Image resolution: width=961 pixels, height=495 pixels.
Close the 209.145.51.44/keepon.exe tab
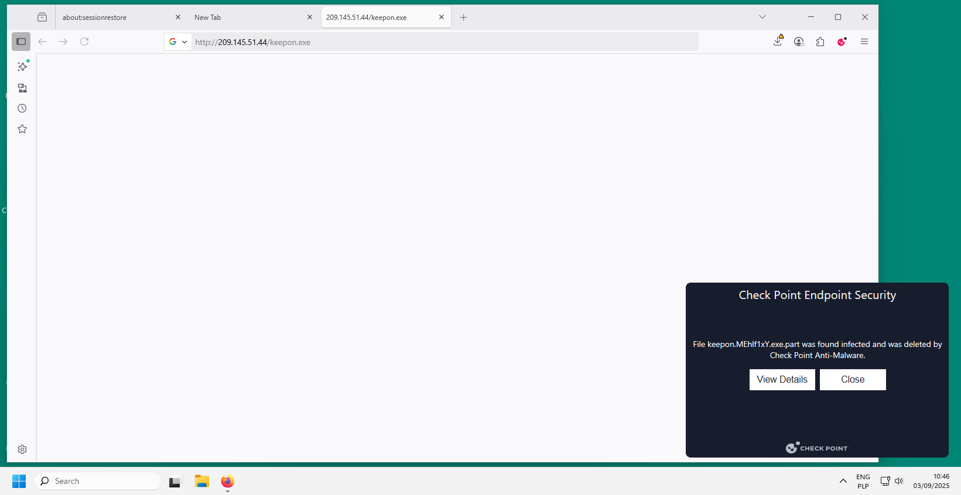442,18
